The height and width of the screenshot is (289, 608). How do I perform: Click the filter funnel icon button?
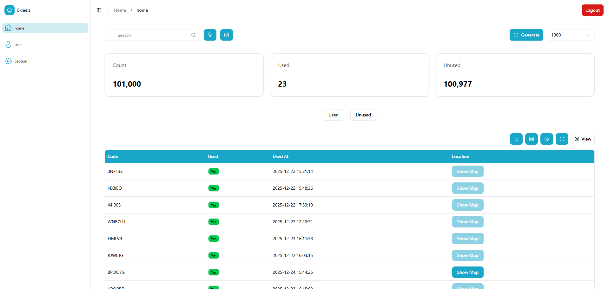pos(210,35)
